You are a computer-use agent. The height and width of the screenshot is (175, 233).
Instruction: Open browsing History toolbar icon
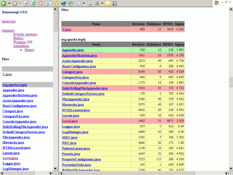[x=71, y=3]
